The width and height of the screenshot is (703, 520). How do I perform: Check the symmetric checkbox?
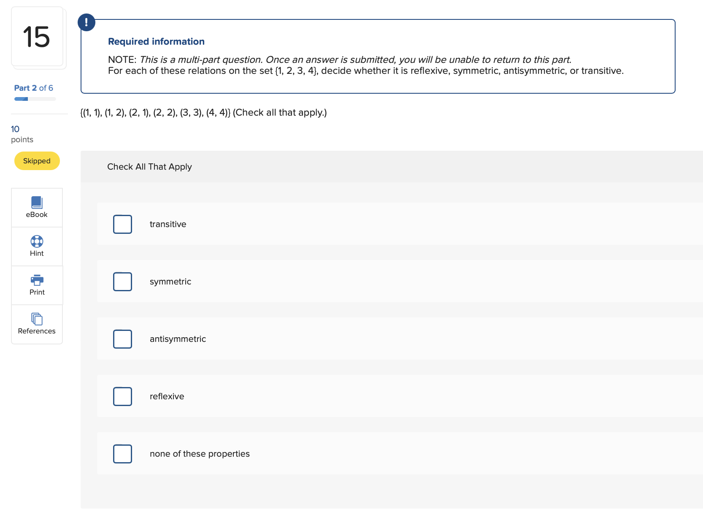[122, 282]
